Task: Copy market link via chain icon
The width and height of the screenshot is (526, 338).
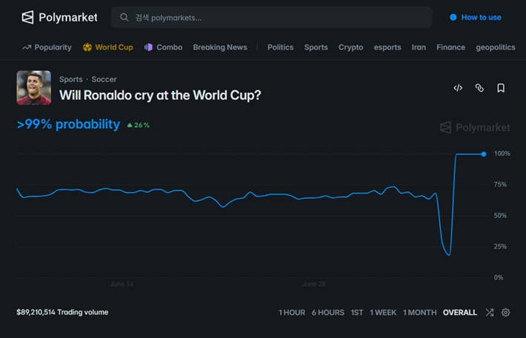Action: tap(479, 88)
